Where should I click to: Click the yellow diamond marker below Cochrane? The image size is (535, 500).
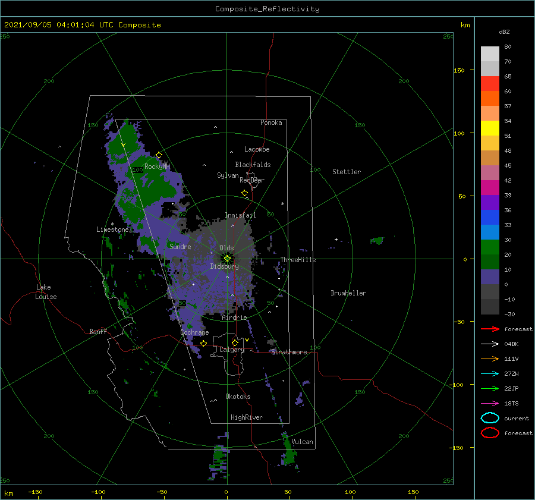[x=204, y=343]
